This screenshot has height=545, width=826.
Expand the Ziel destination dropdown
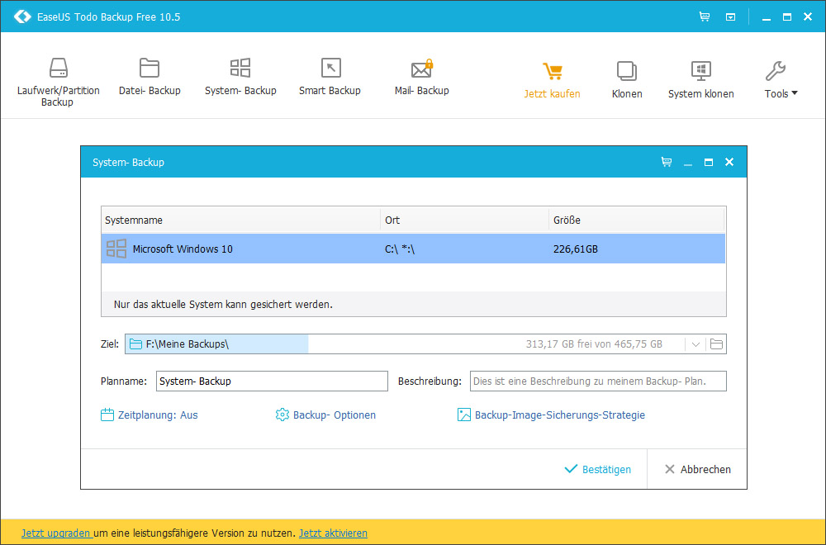tap(695, 344)
